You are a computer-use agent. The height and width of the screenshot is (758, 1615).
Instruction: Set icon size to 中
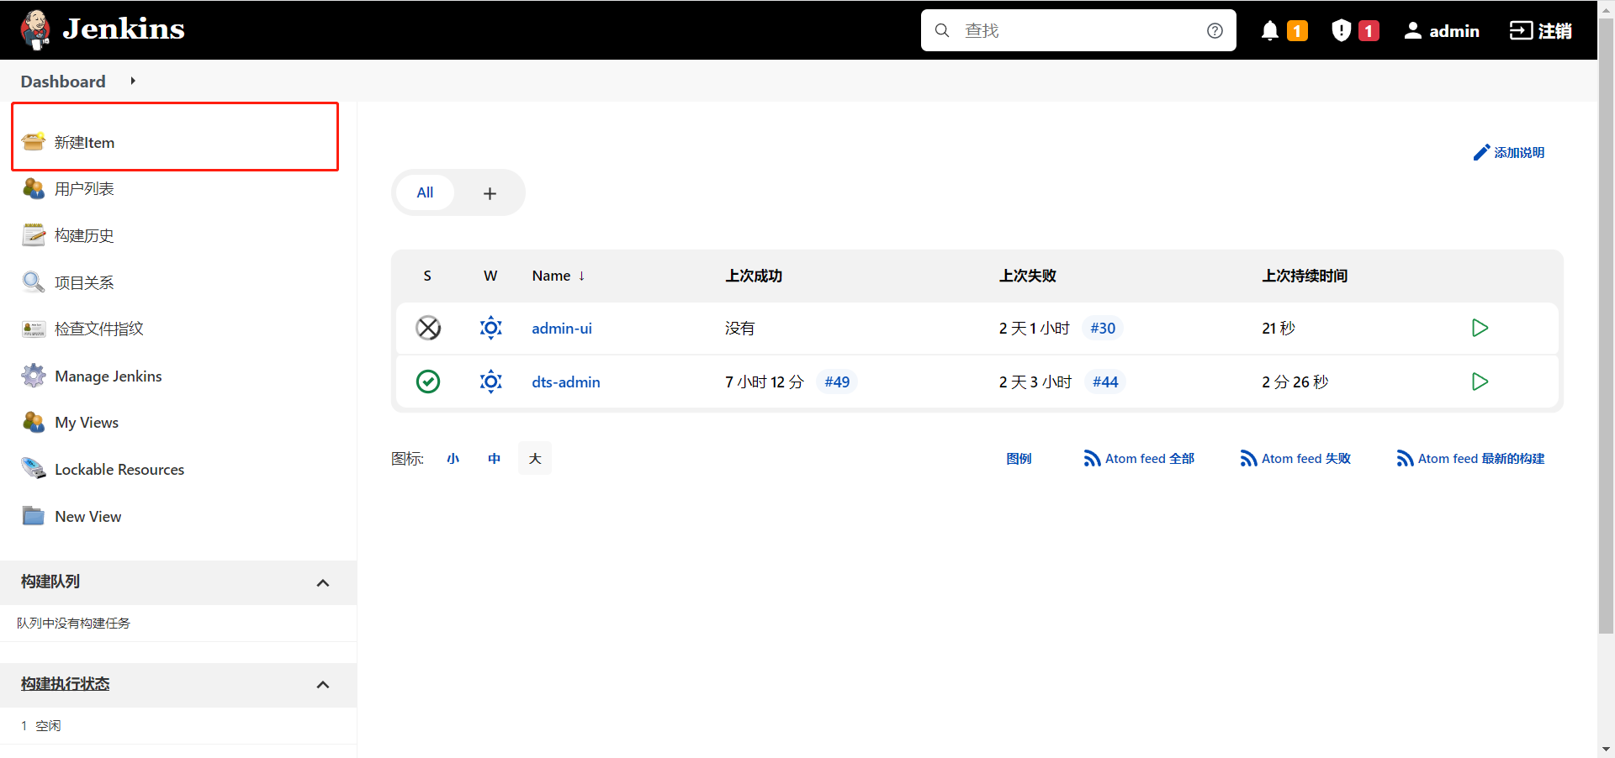point(494,458)
